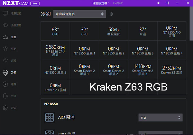Click the 2752RPM Kraken Z3 泵浦 tile
Viewport: 193px width, 135px height.
coord(171,69)
